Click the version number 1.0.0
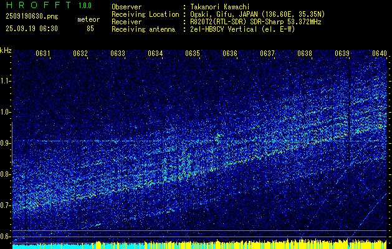Image resolution: width=392 pixels, height=249 pixels. [x=85, y=5]
